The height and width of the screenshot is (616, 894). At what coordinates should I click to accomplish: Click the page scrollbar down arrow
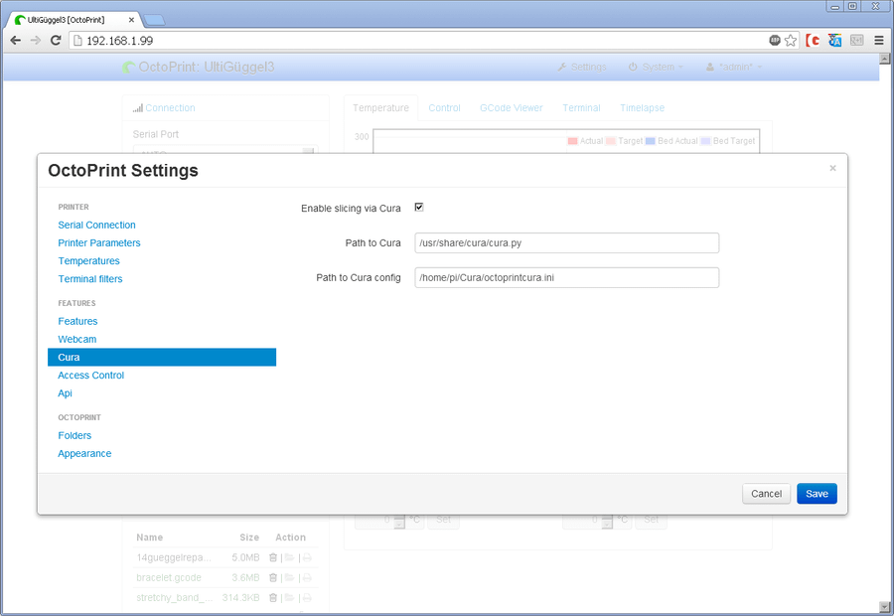click(884, 606)
